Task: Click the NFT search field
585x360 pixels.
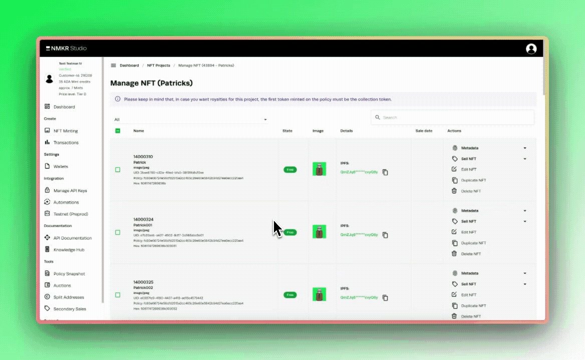Action: click(x=452, y=117)
